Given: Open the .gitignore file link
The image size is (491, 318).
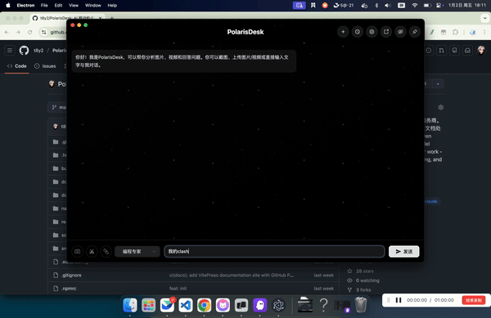Looking at the screenshot, I should [71, 275].
